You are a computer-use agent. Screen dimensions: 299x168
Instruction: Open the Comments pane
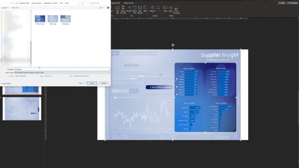pos(292,3)
